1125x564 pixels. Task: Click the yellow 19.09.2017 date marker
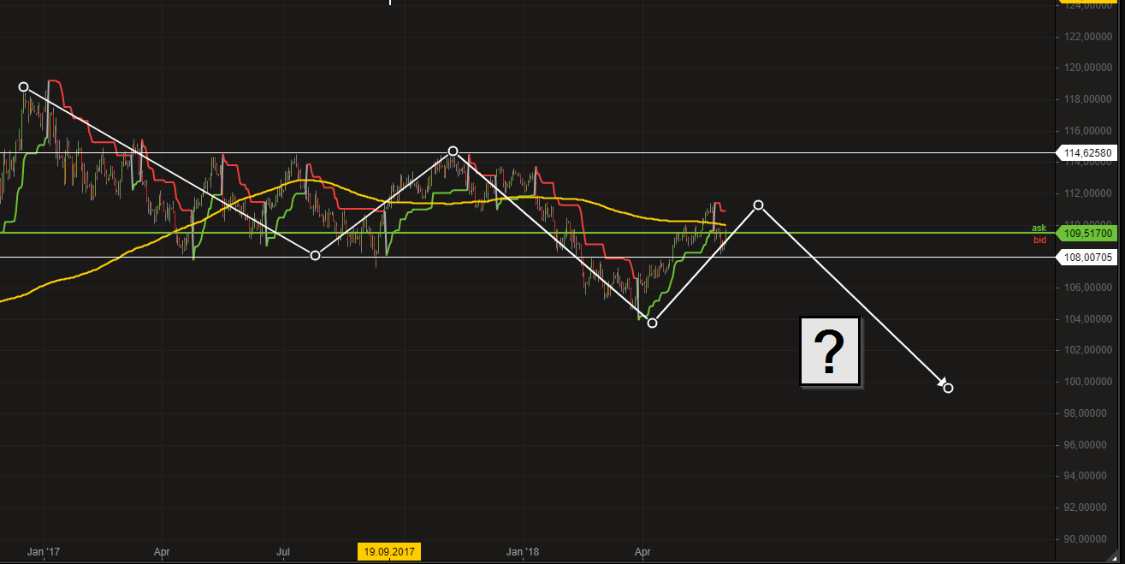click(389, 550)
